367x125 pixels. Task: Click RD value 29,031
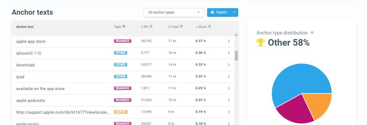click(x=146, y=123)
